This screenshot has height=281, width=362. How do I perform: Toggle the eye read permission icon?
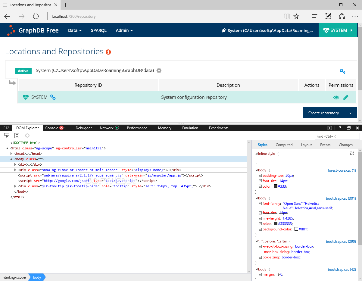[x=336, y=97]
